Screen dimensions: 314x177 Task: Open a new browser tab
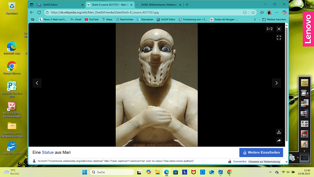click(187, 5)
